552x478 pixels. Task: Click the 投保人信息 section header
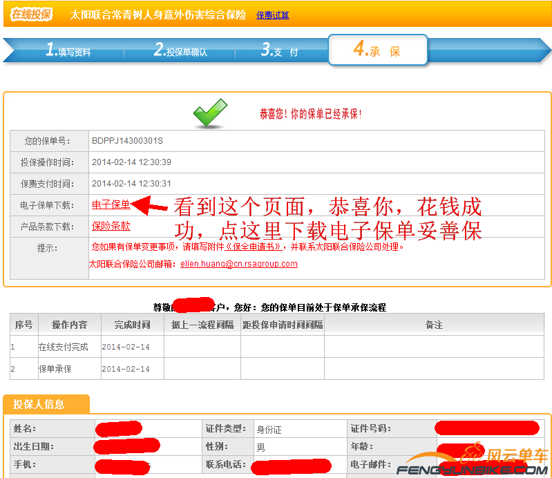pos(46,403)
